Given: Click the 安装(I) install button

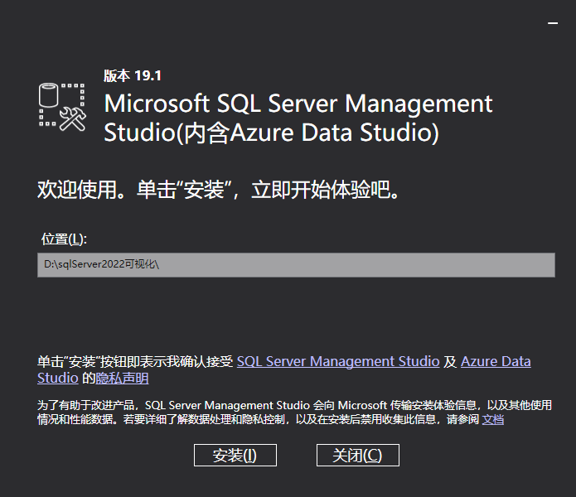Looking at the screenshot, I should [x=235, y=455].
